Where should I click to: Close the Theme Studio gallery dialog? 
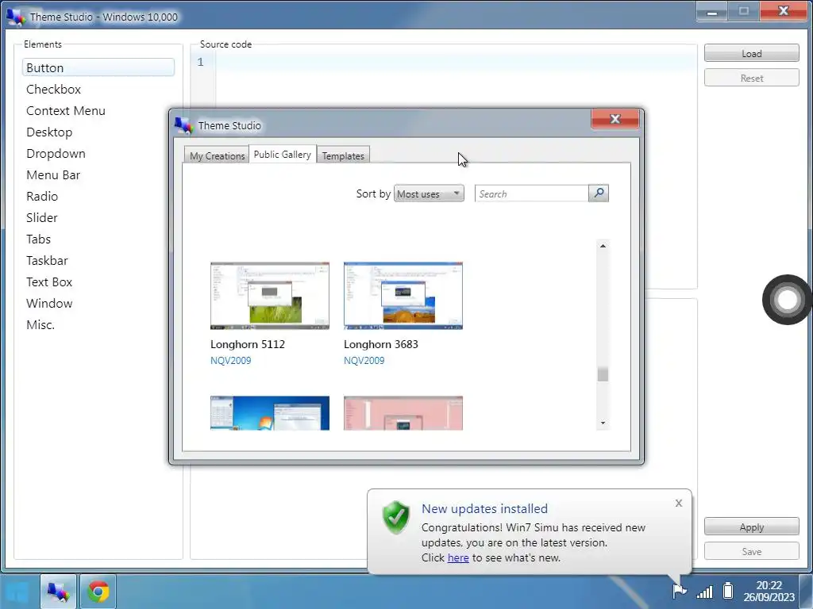615,119
